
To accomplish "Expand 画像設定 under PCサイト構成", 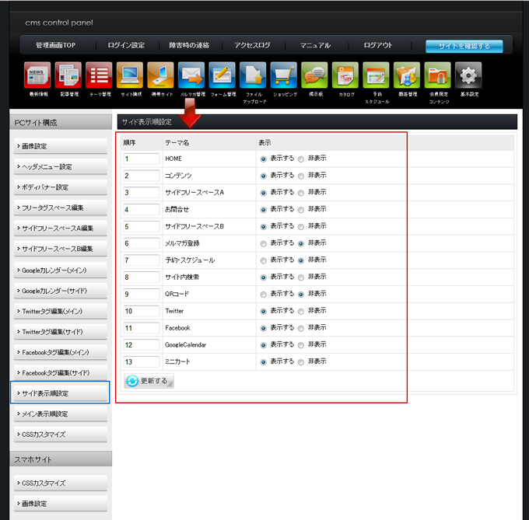I will (x=60, y=146).
